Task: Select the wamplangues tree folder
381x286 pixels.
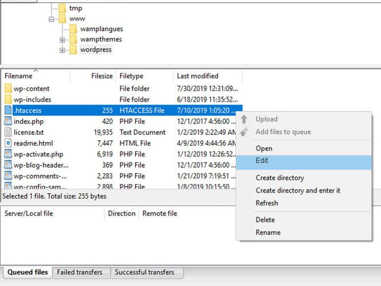Action: point(102,29)
